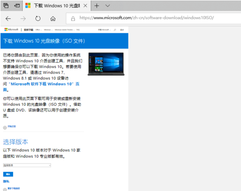Viewport: 241px width, 191px height.
Task: Expand the Windows menu in page navigation
Action: click(x=48, y=30)
